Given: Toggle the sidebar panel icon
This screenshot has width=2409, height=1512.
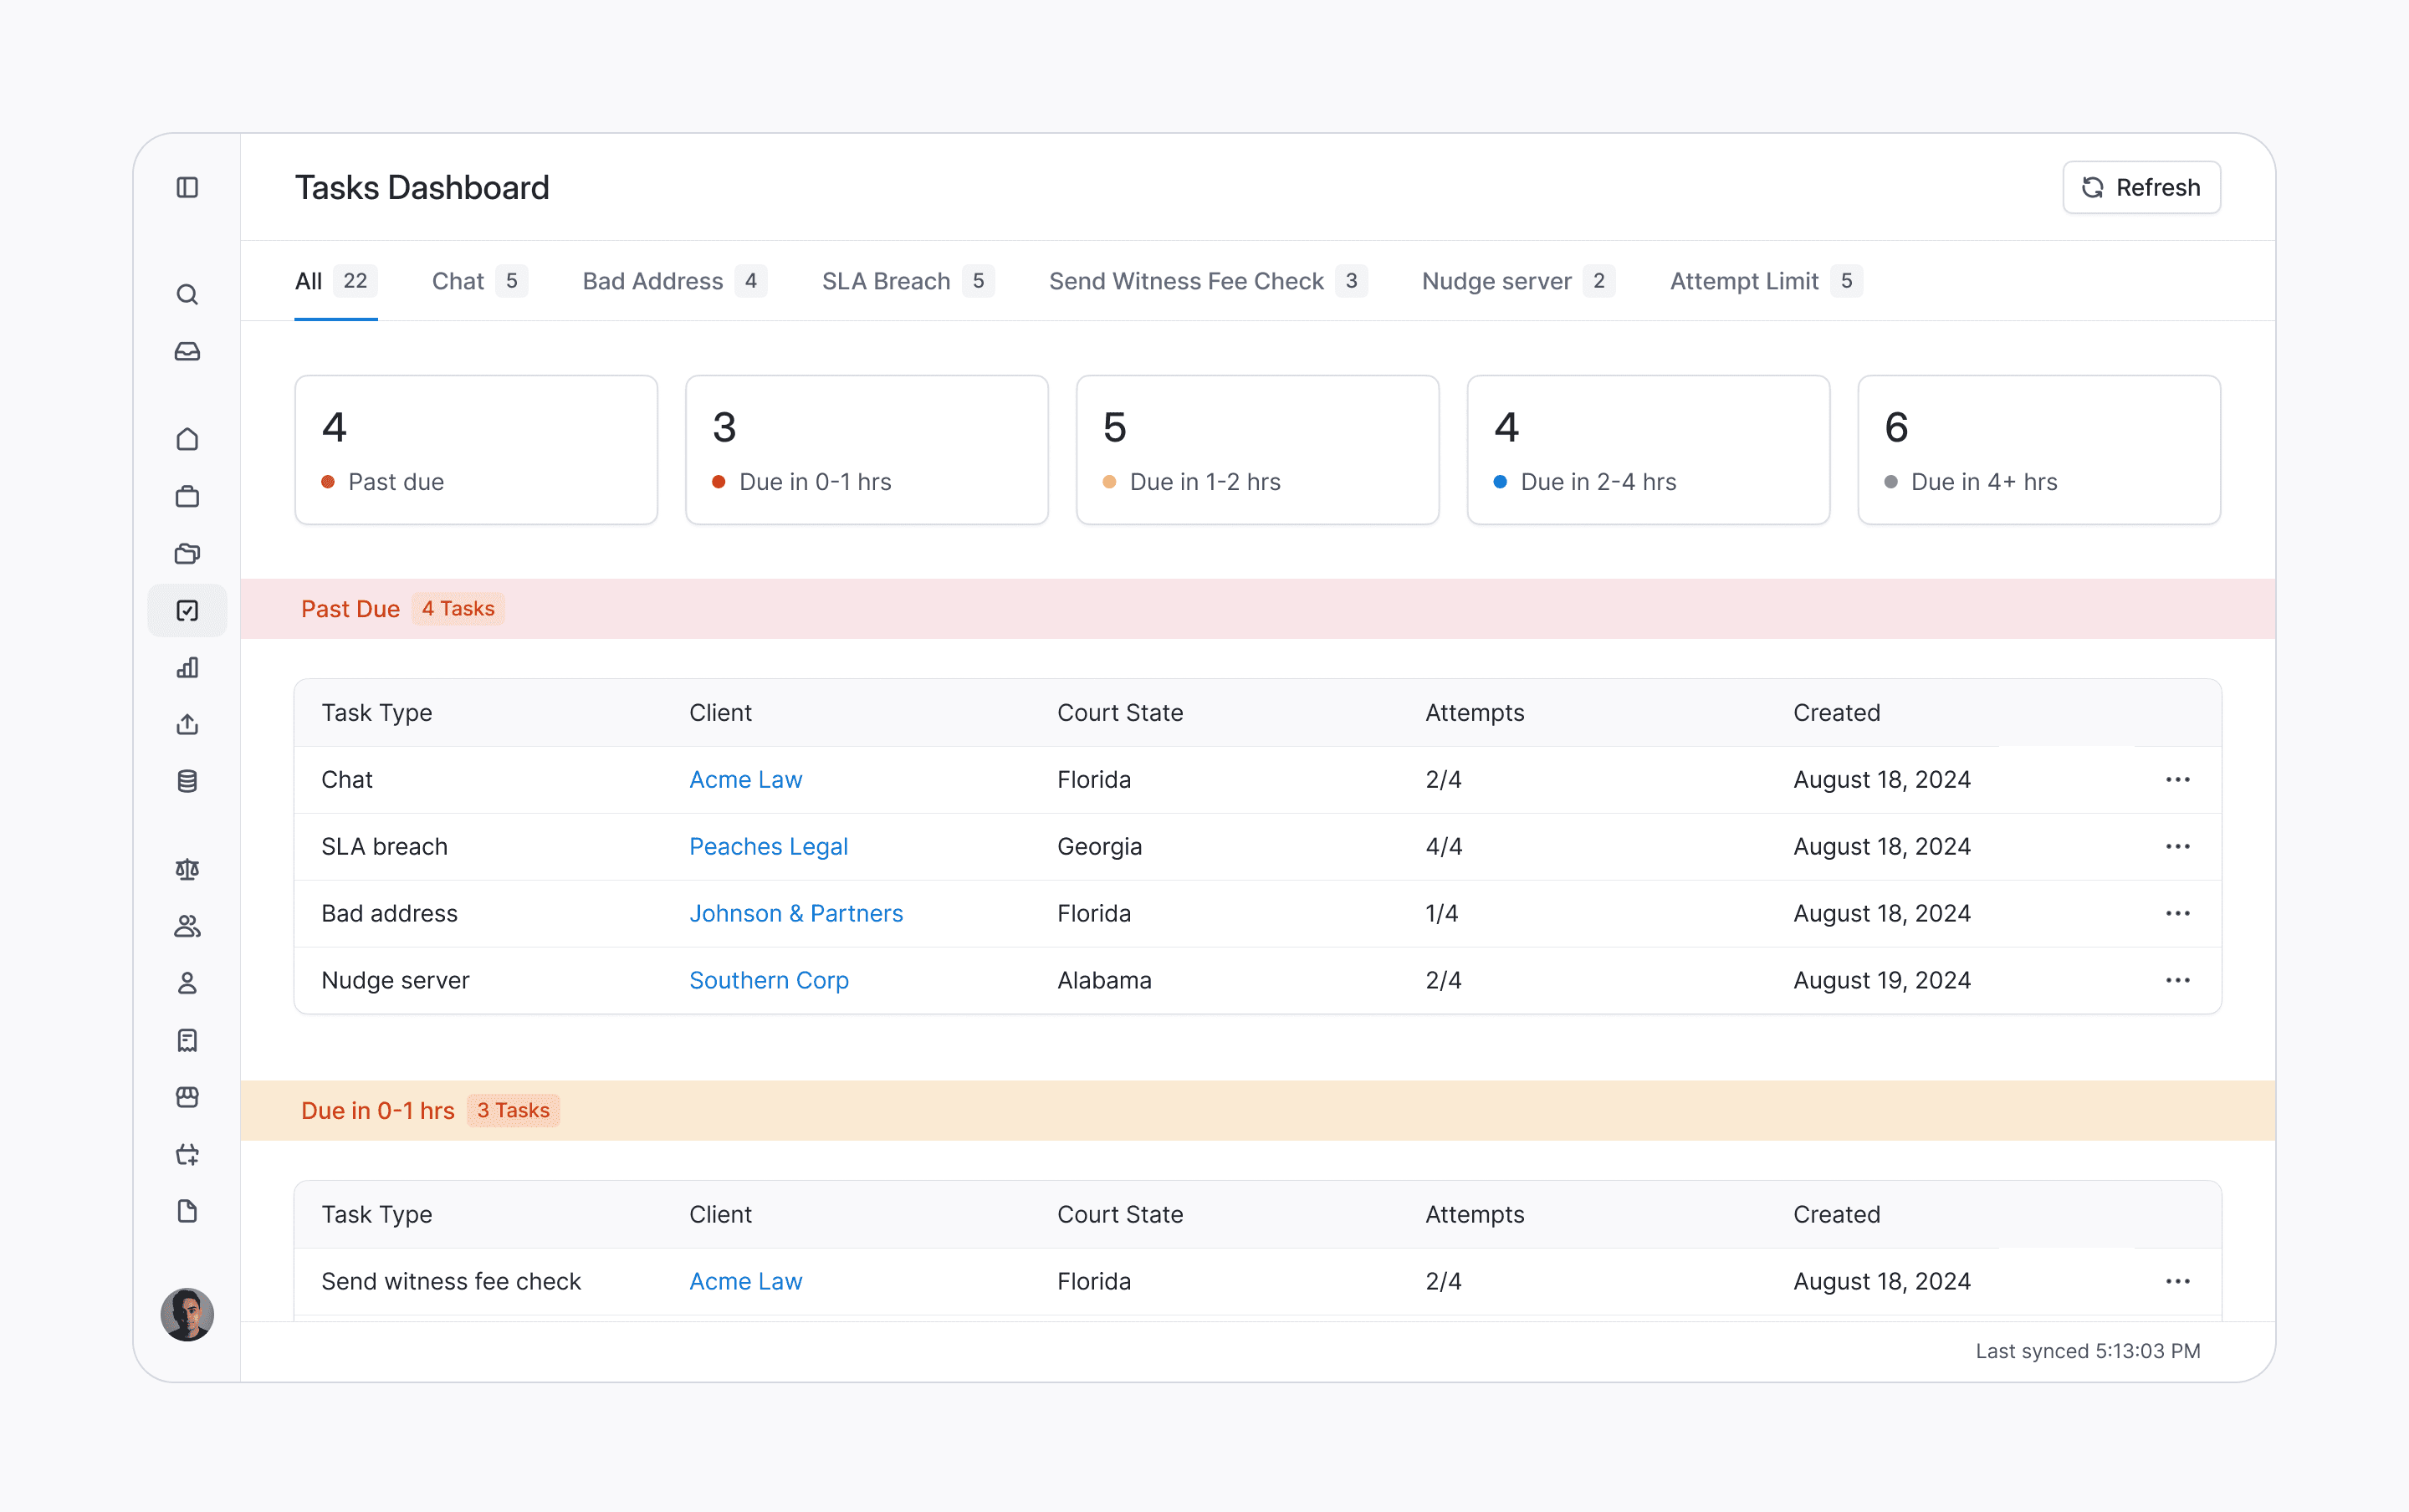Looking at the screenshot, I should 187,187.
